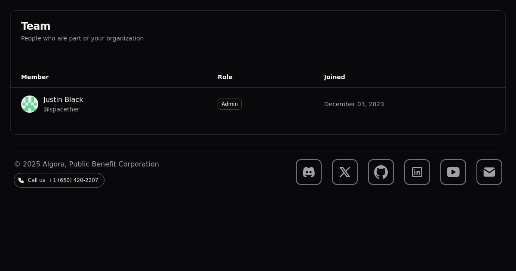Open the LinkedIn icon link
This screenshot has width=516, height=271.
(417, 172)
